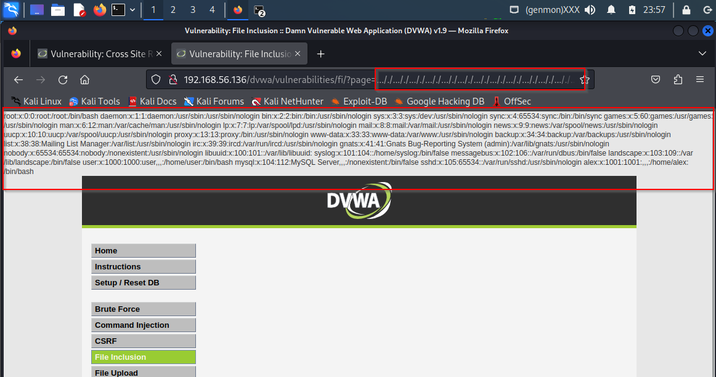Screen dimensions: 716x377
Task: Select the terminal window taskbar button
Action: click(x=259, y=10)
